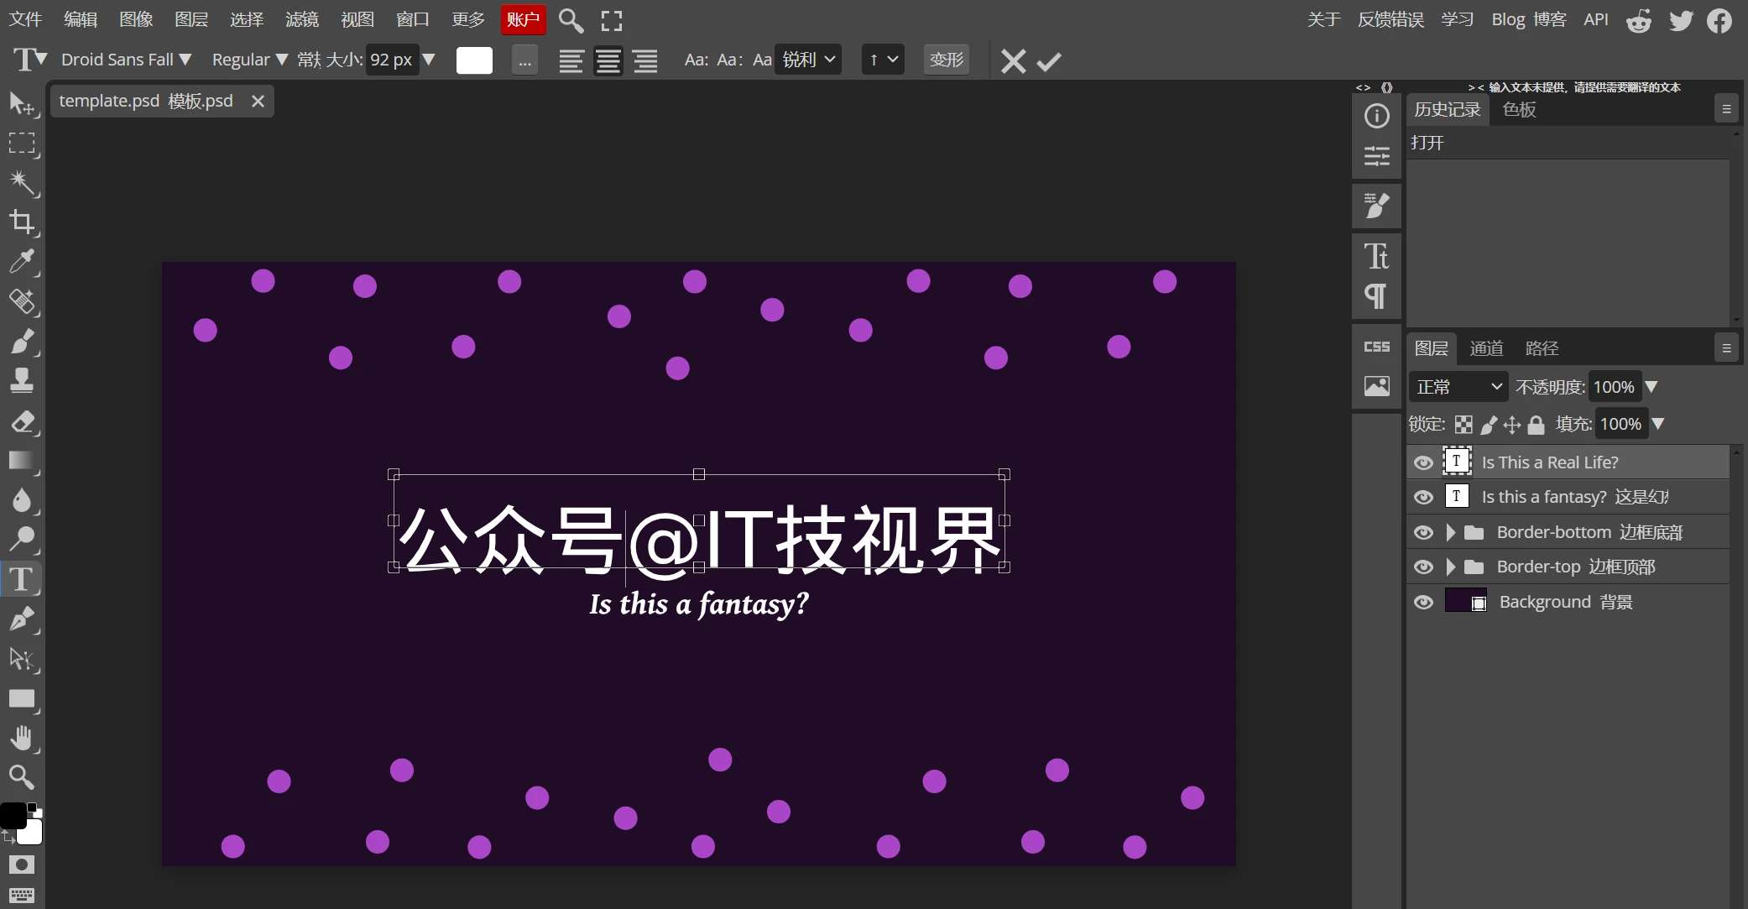Select the Hand tool
The height and width of the screenshot is (909, 1748).
(x=22, y=738)
